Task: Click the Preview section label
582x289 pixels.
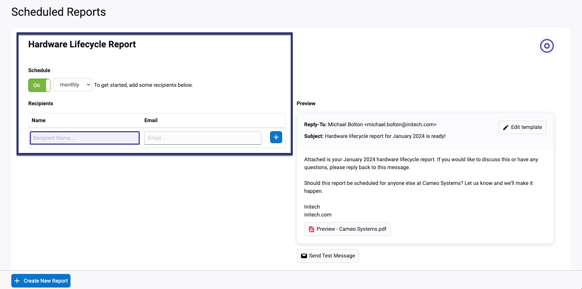Action: [306, 103]
